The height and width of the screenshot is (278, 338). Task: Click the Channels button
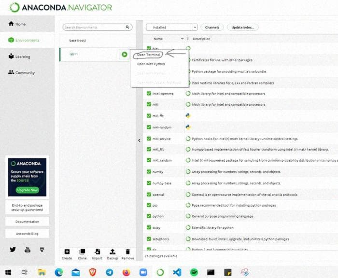212,28
